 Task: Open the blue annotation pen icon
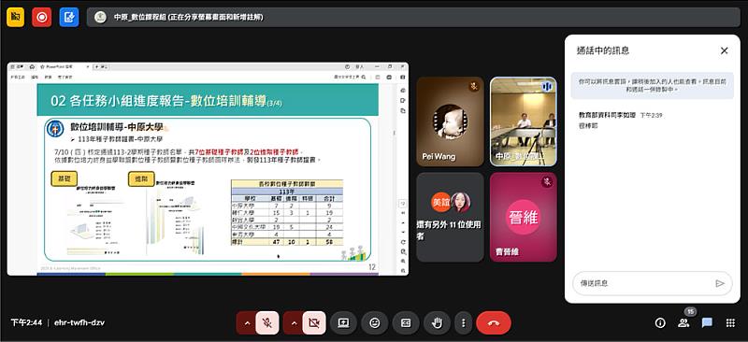click(x=69, y=18)
